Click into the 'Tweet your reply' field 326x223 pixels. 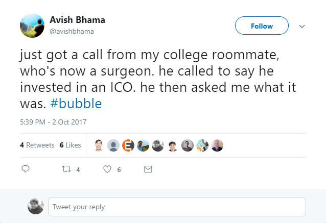click(x=177, y=207)
